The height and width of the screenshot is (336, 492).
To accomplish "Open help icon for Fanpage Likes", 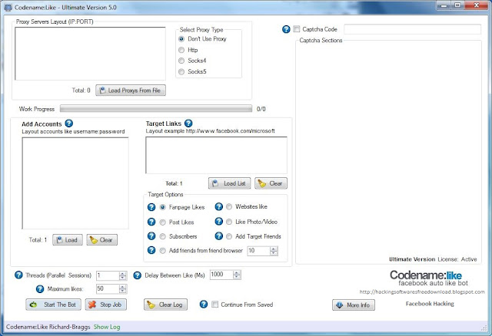I will (151, 207).
